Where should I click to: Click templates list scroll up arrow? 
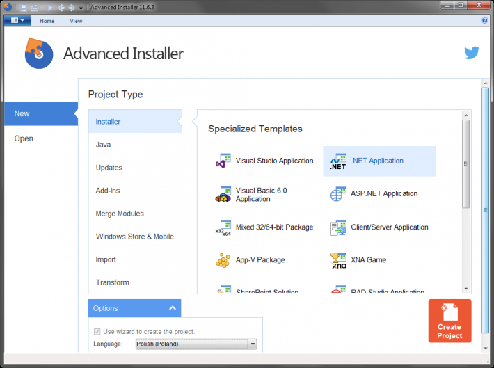pyautogui.click(x=466, y=115)
